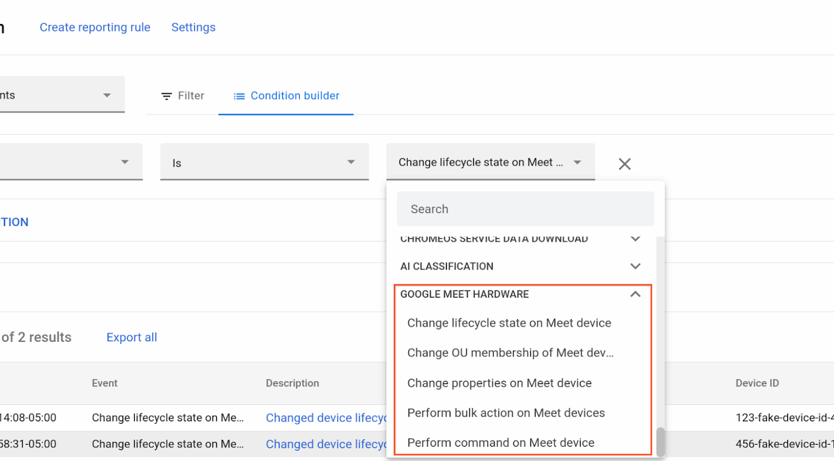Viewport: 834px width, 461px height.
Task: Click the 'of 2 results' count text
Action: point(36,337)
